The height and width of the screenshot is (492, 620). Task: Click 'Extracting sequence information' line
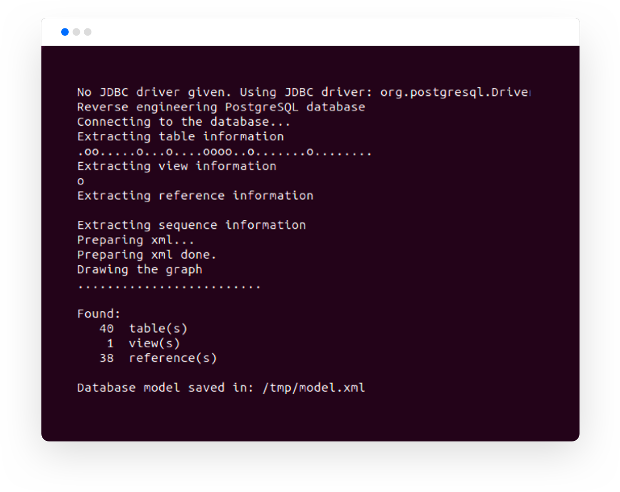click(x=191, y=225)
